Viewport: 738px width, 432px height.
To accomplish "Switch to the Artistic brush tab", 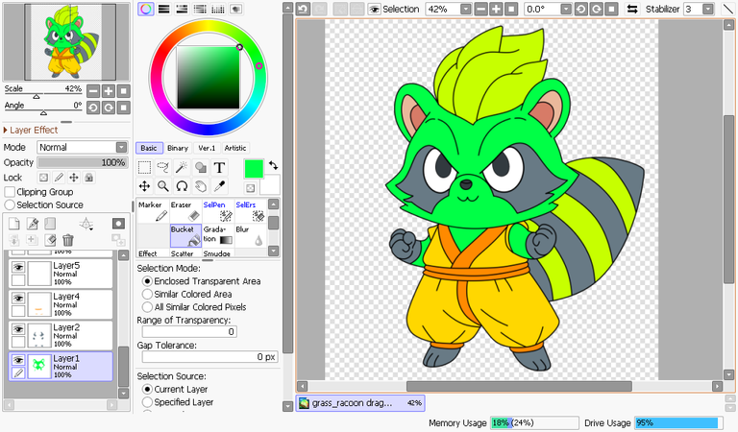I will pos(235,148).
